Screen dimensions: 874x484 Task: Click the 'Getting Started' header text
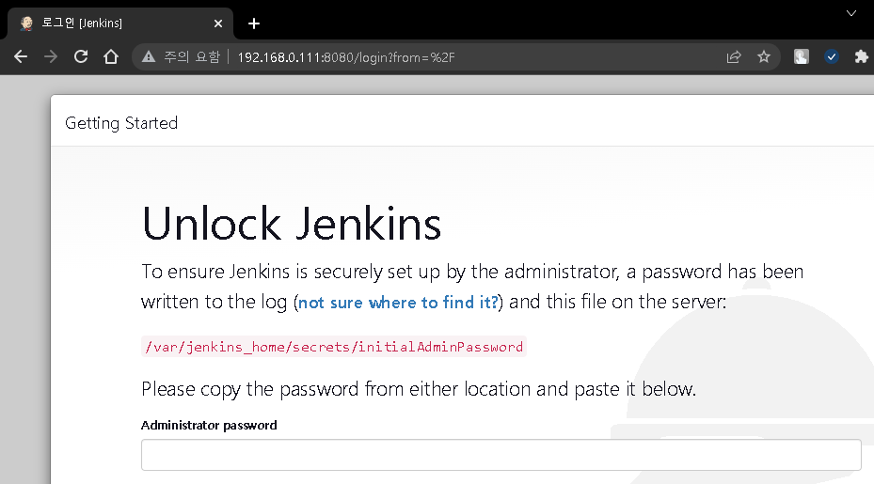point(121,123)
